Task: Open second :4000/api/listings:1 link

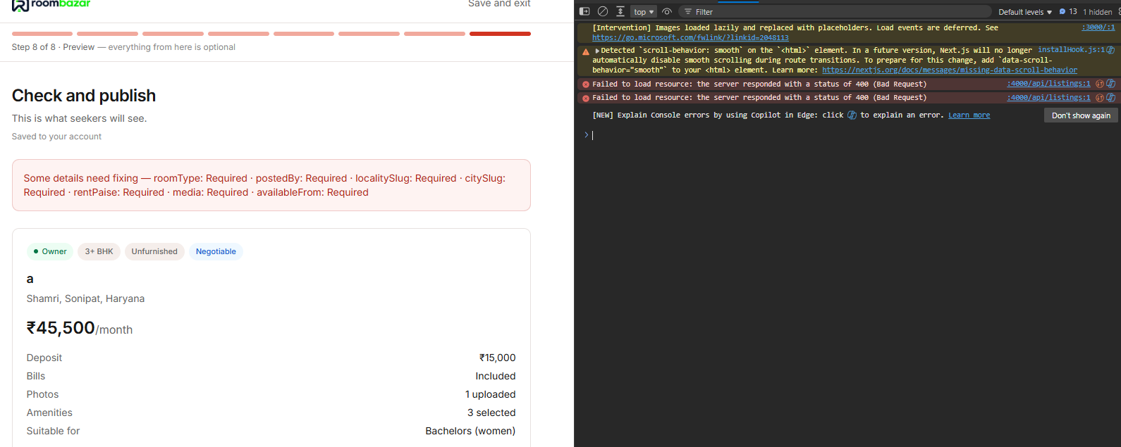Action: [1048, 98]
